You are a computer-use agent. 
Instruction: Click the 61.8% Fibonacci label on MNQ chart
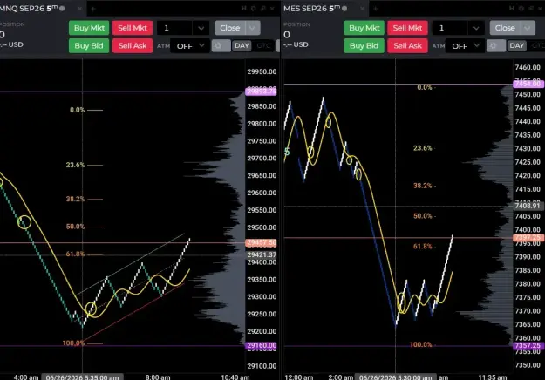point(75,254)
